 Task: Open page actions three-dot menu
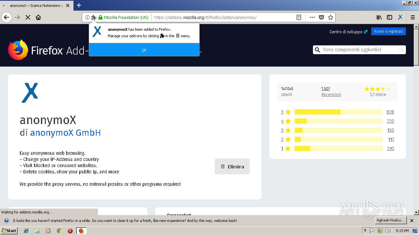pyautogui.click(x=312, y=17)
